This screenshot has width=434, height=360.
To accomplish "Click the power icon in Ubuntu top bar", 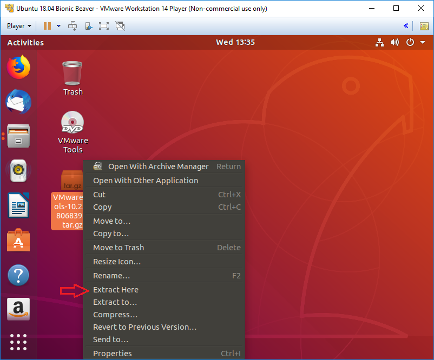I will 410,42.
